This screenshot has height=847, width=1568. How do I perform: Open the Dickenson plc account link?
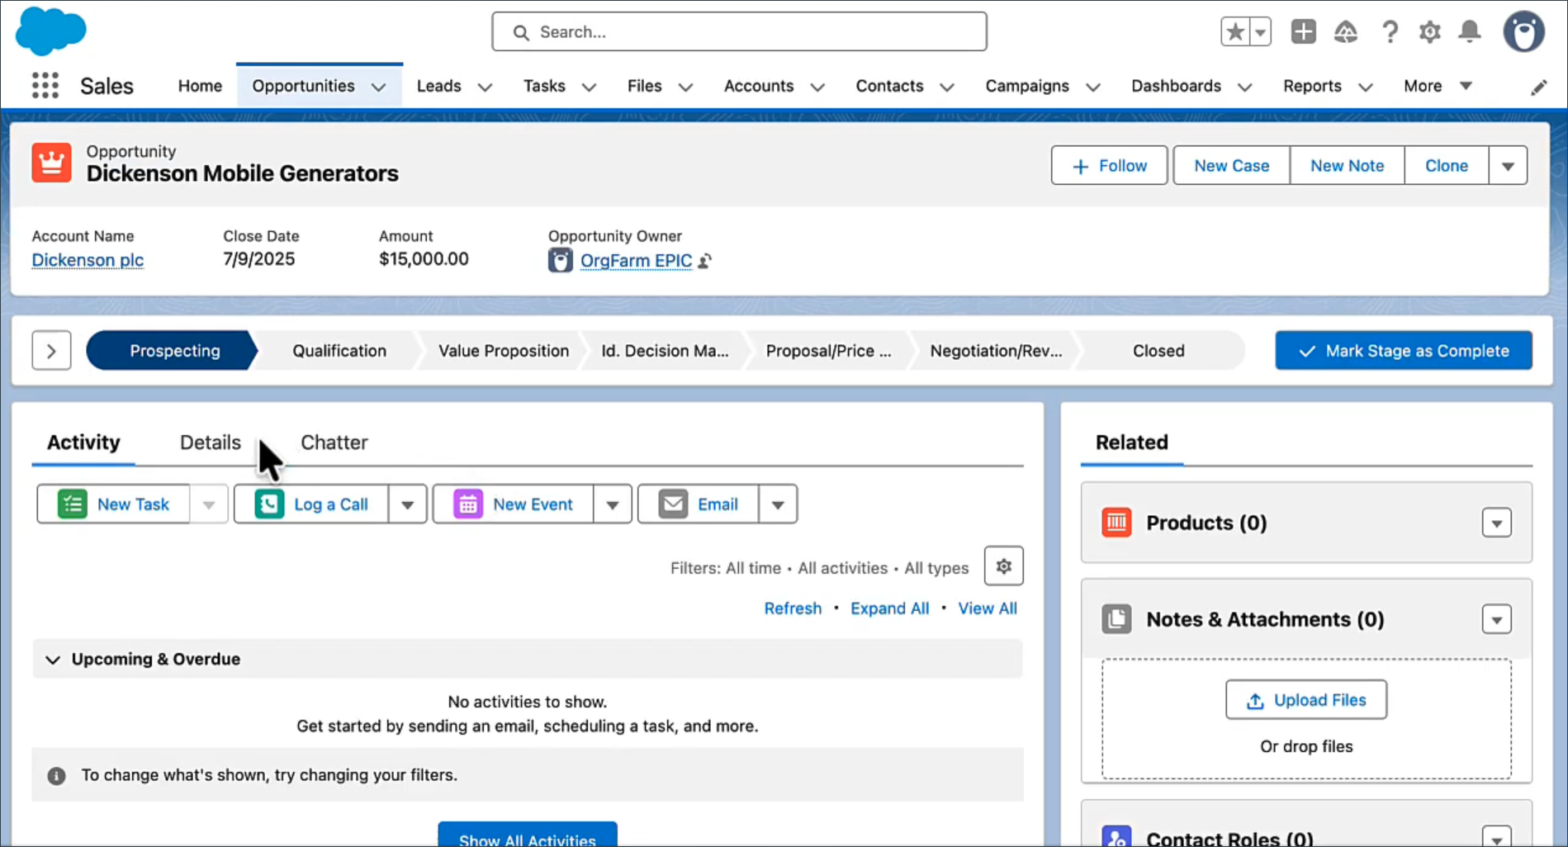87,259
